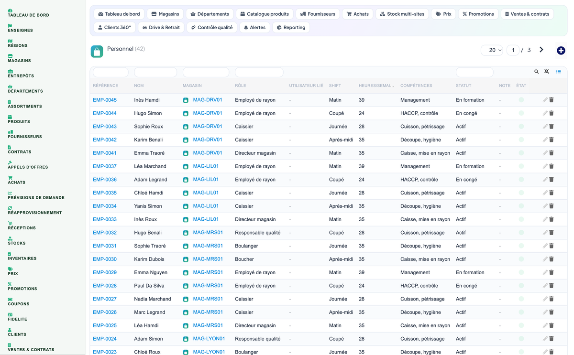Screen dimensions: 574x355
Task: Click the clear search filters icon
Action: (x=547, y=72)
